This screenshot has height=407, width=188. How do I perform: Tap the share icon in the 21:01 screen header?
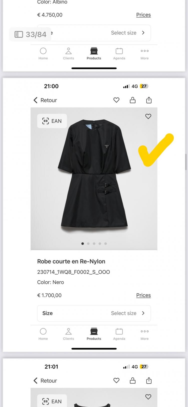(x=149, y=380)
